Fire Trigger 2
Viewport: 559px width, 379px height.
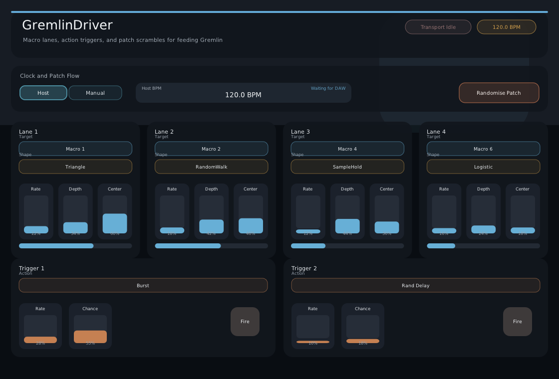(517, 321)
